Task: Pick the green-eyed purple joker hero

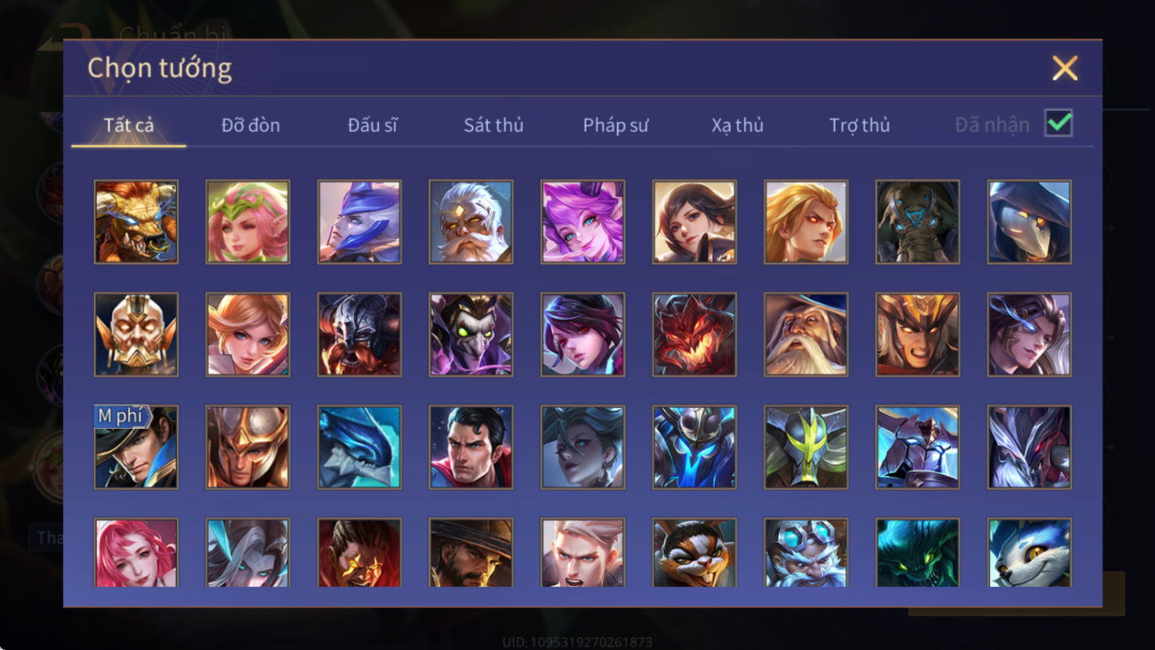Action: [470, 334]
